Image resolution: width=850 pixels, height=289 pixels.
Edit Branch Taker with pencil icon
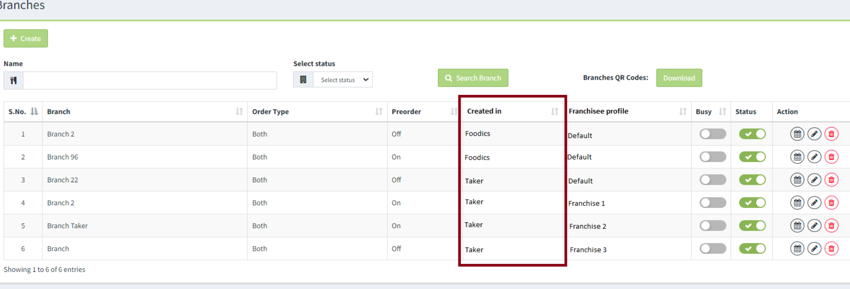(x=814, y=226)
